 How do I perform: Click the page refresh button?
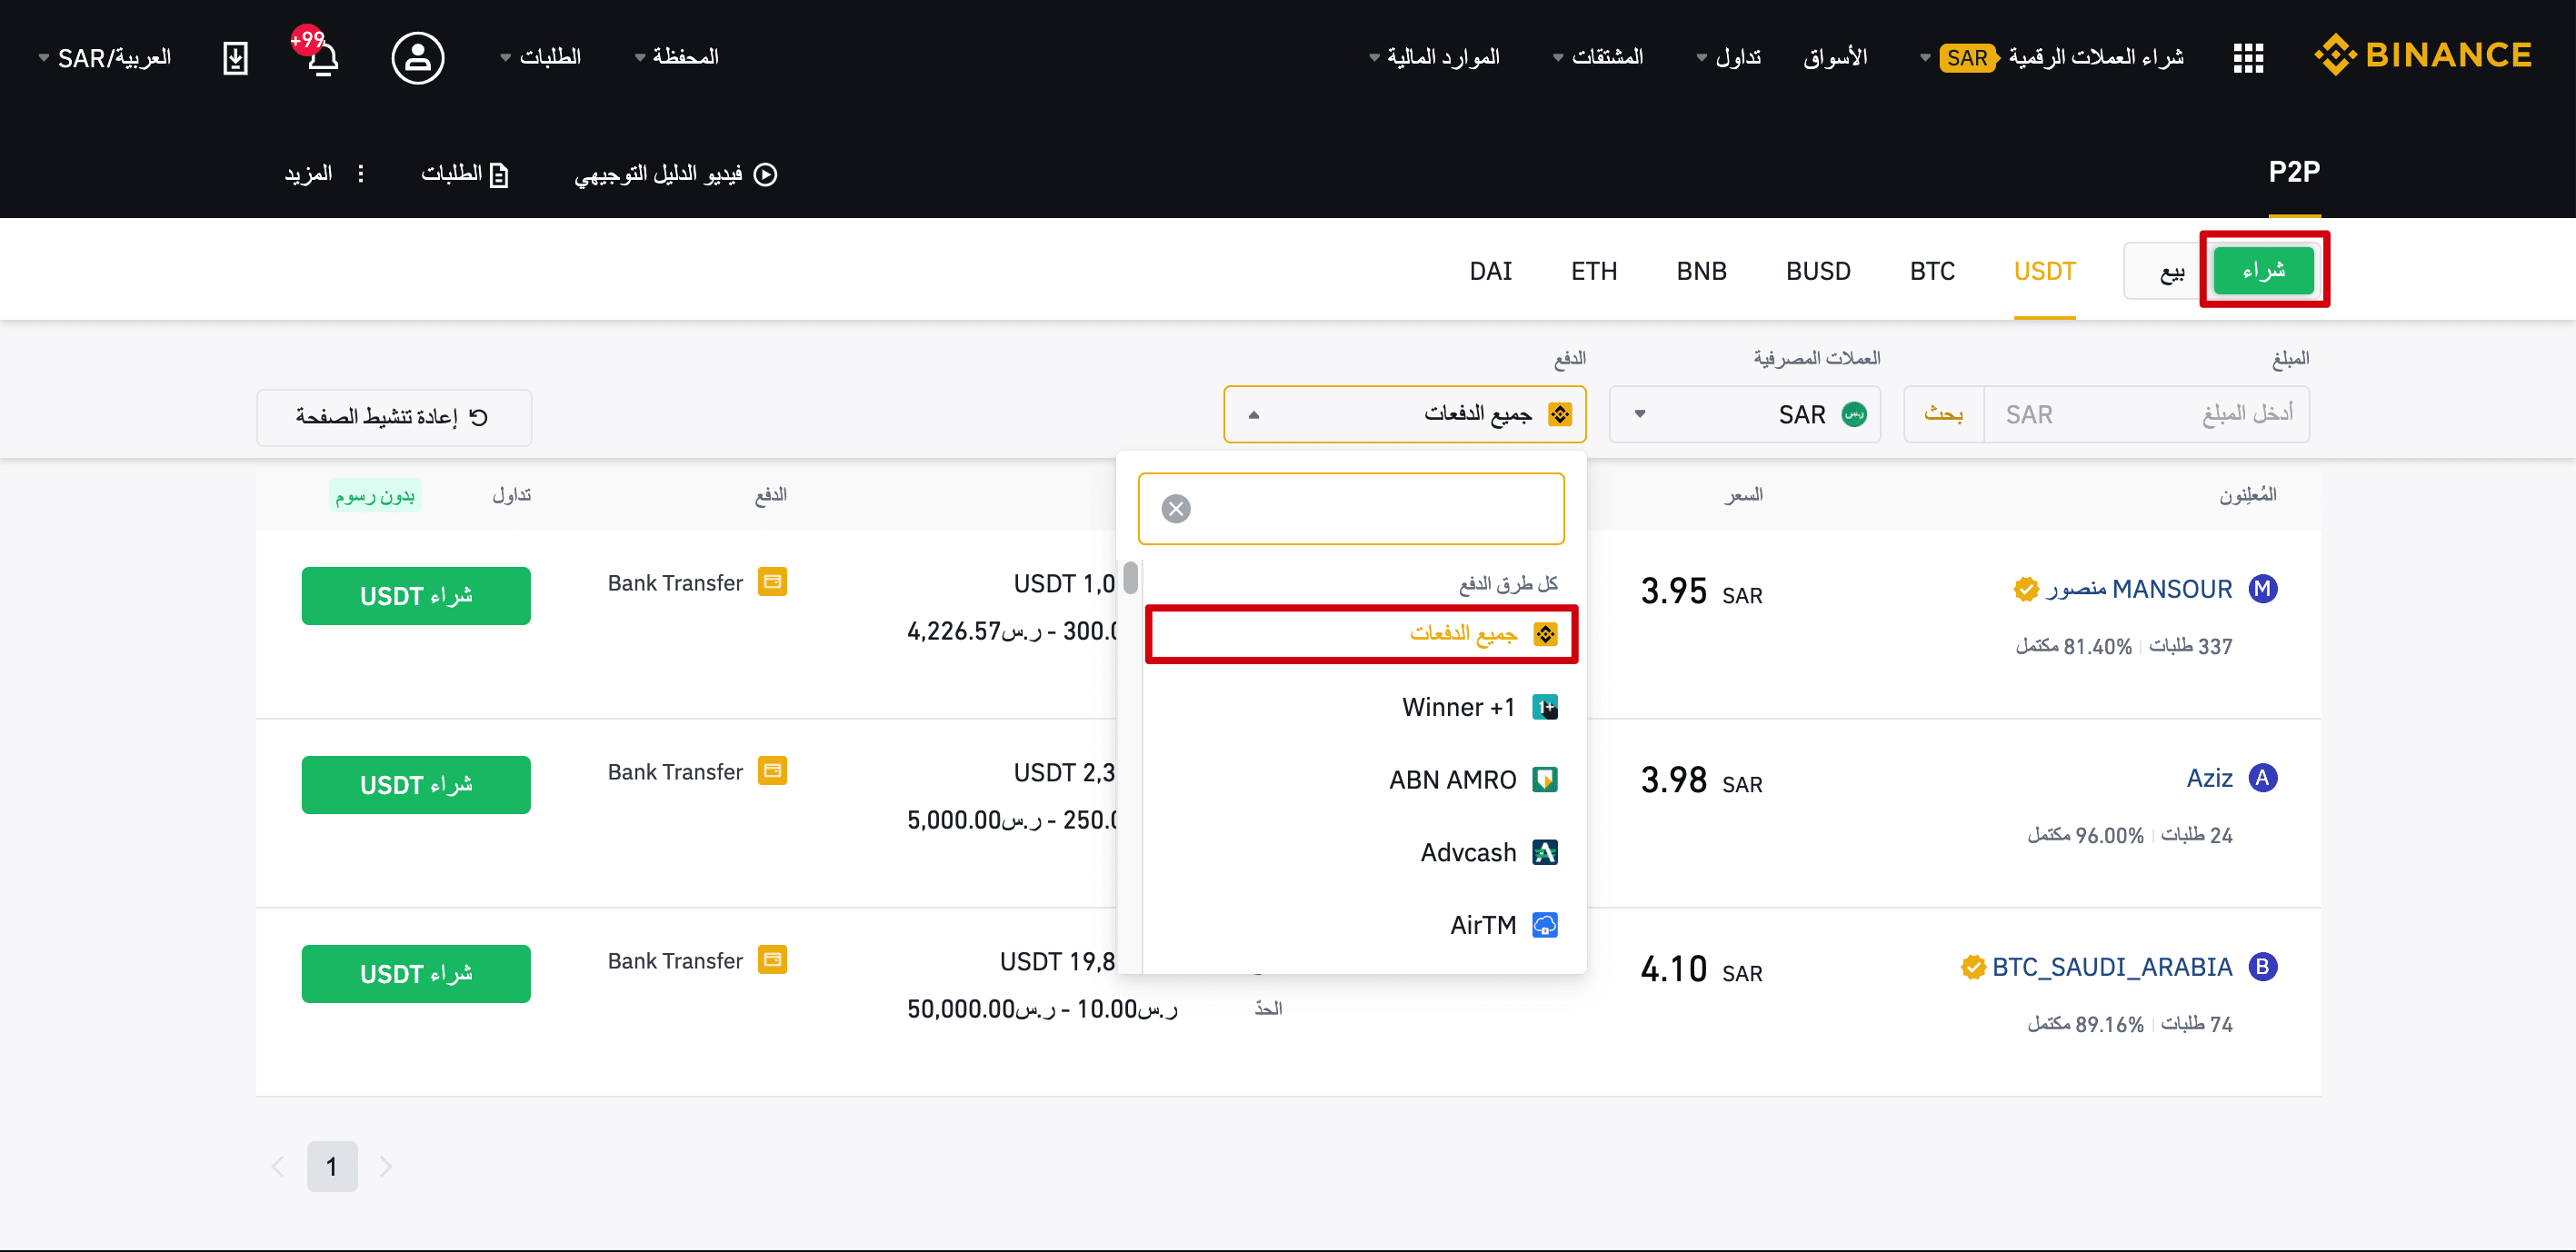393,417
